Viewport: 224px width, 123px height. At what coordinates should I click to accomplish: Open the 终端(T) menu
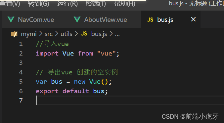[96, 3]
